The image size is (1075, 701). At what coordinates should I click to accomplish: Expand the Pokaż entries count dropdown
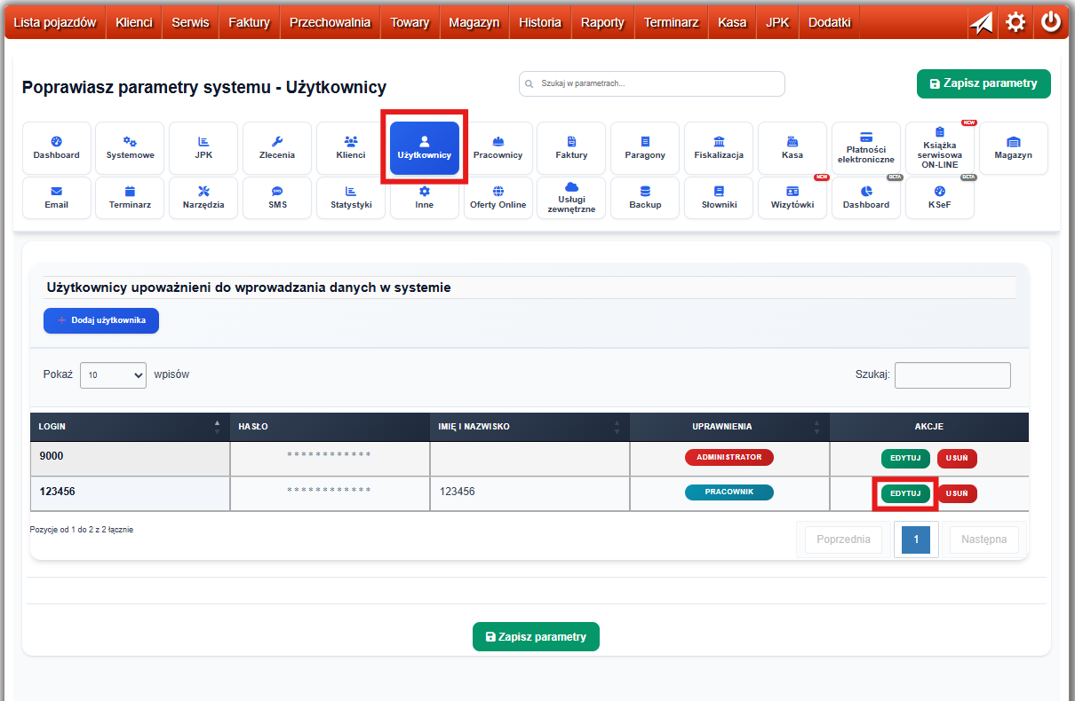(113, 375)
